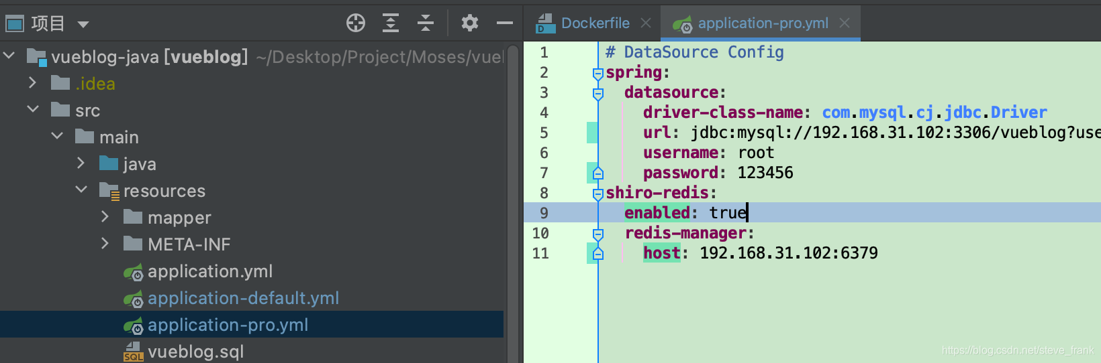Click the java source folder icon
Viewport: 1101px width, 363px height.
tap(109, 163)
